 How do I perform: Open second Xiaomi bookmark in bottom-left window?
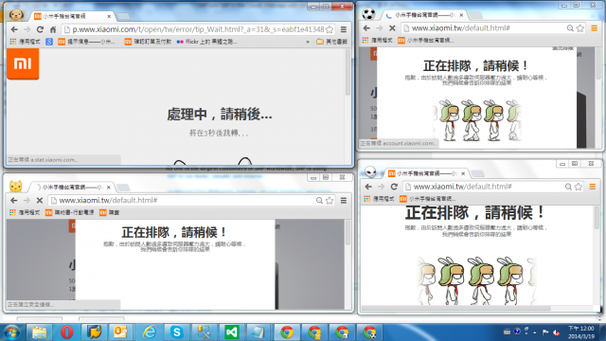(110, 212)
